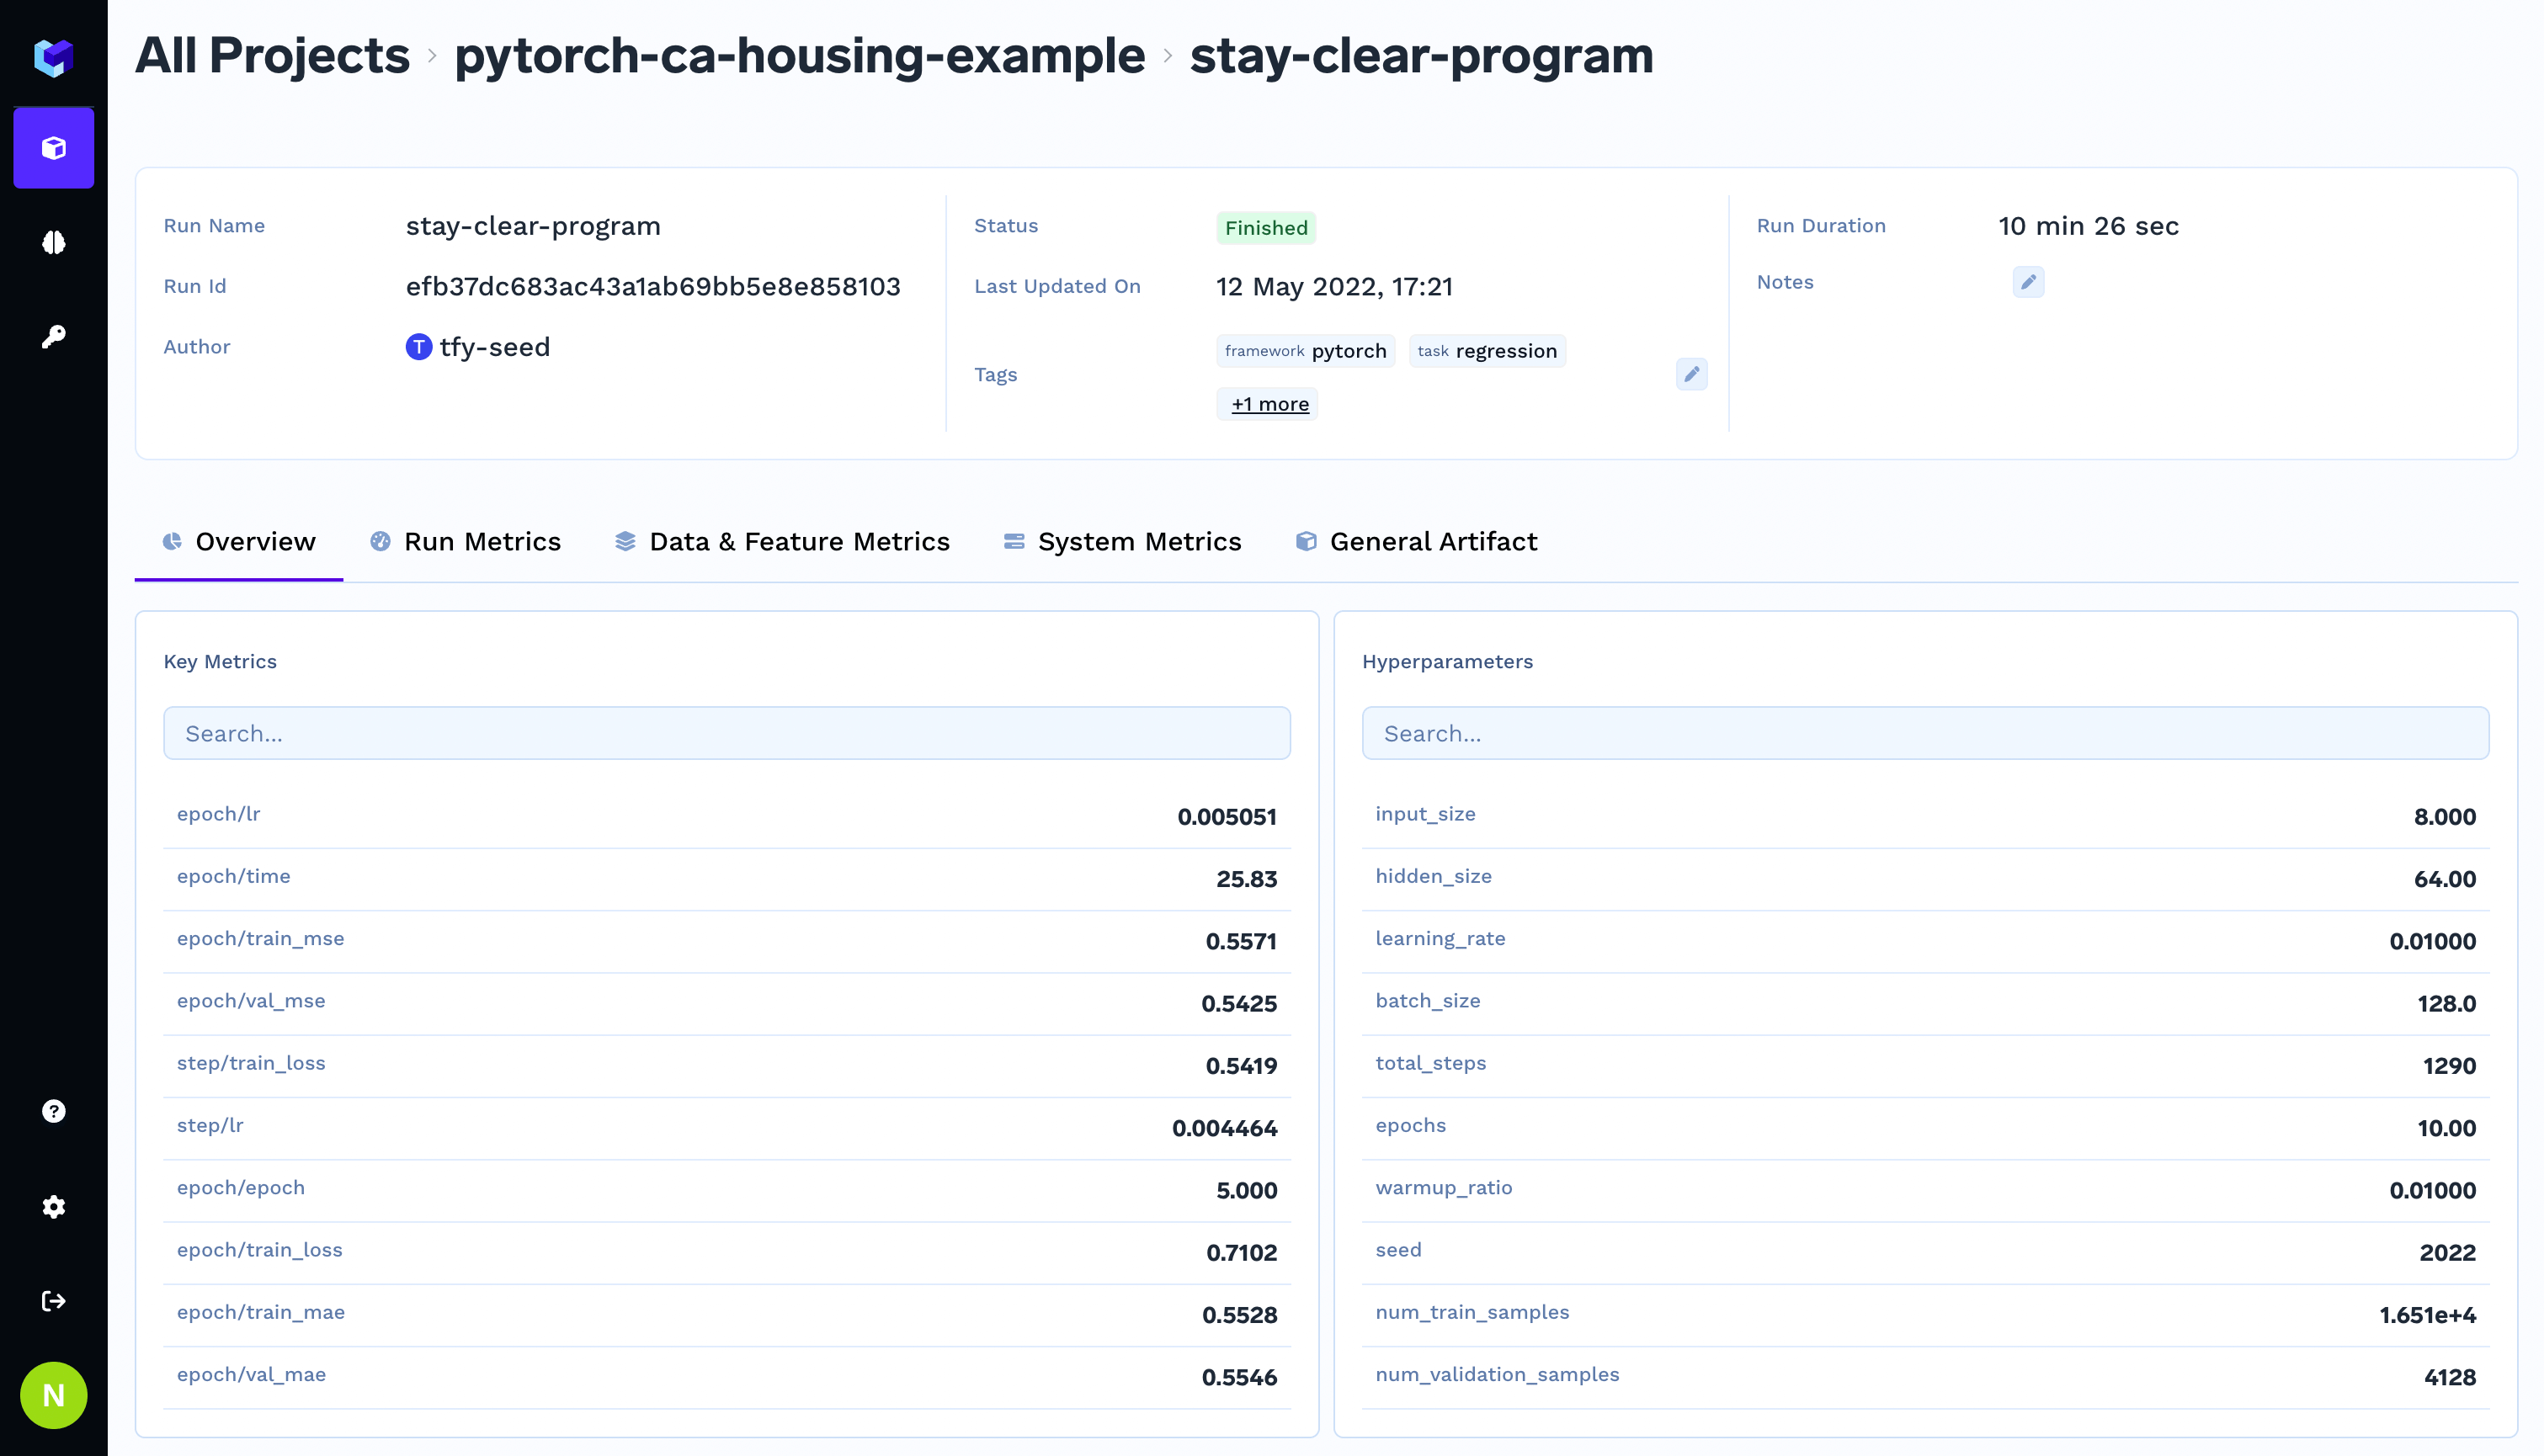Viewport: 2544px width, 1456px height.
Task: Click the warmup_ratio hyperparameter
Action: pyautogui.click(x=1925, y=1190)
